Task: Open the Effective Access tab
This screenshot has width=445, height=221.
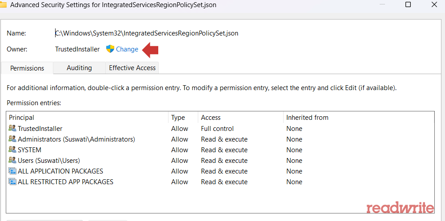Action: coord(132,68)
